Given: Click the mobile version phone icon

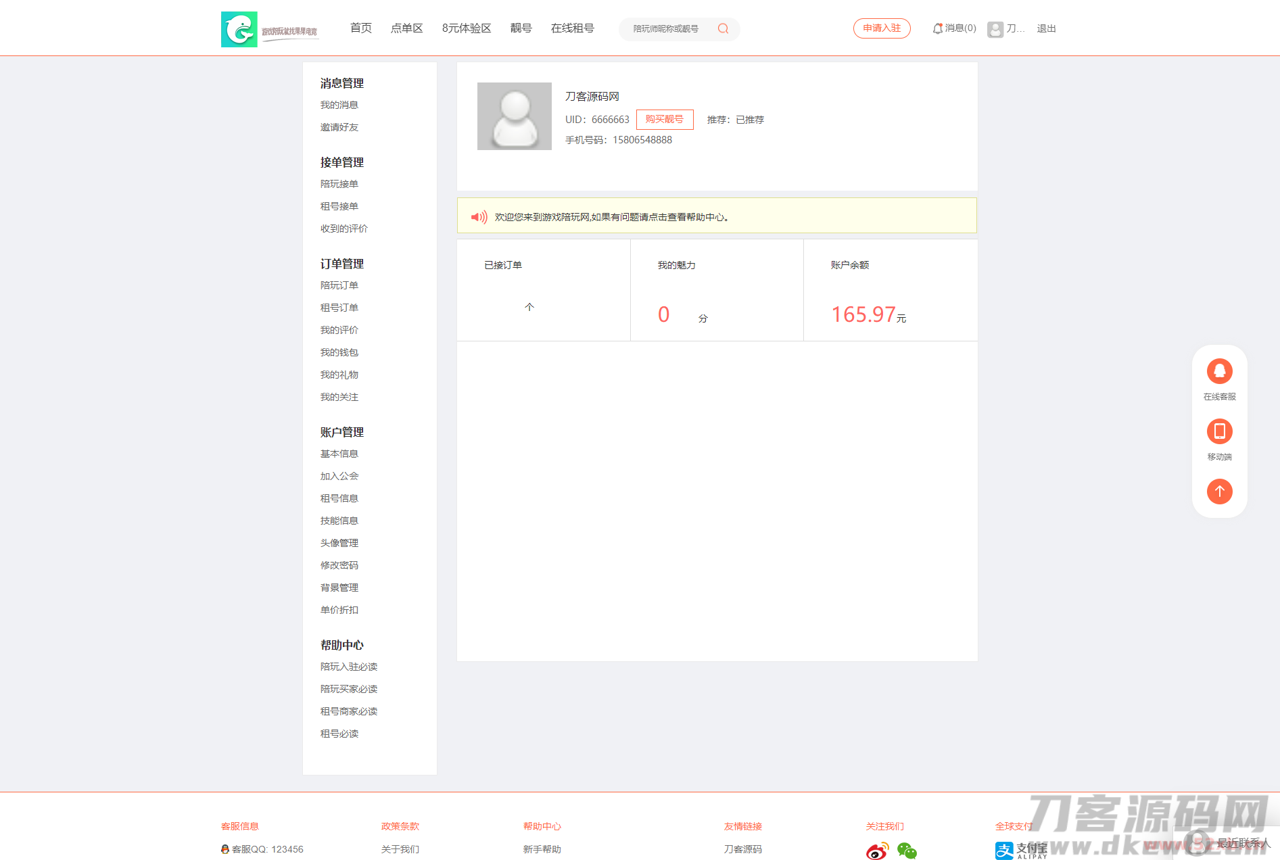Looking at the screenshot, I should click(x=1219, y=431).
